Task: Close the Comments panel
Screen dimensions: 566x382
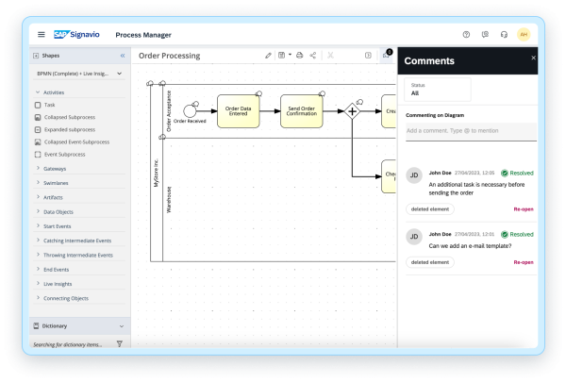Action: coord(533,58)
